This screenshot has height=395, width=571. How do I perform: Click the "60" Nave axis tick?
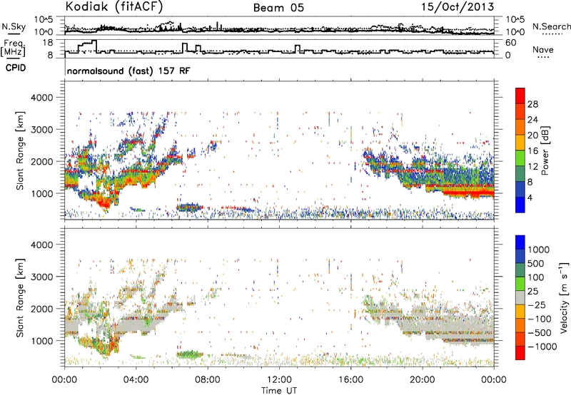[x=511, y=43]
